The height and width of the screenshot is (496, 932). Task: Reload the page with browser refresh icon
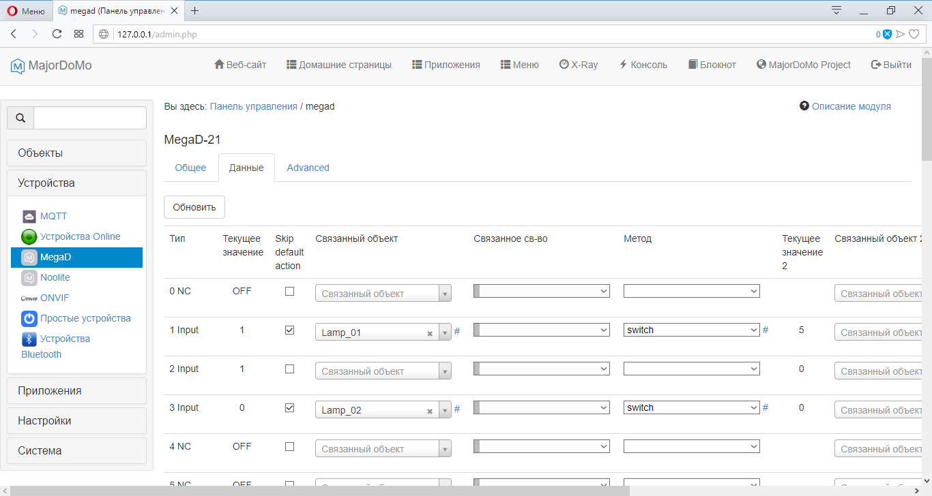[x=57, y=34]
